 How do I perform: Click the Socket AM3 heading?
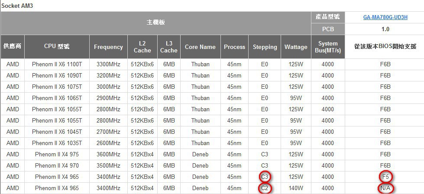tap(17, 5)
